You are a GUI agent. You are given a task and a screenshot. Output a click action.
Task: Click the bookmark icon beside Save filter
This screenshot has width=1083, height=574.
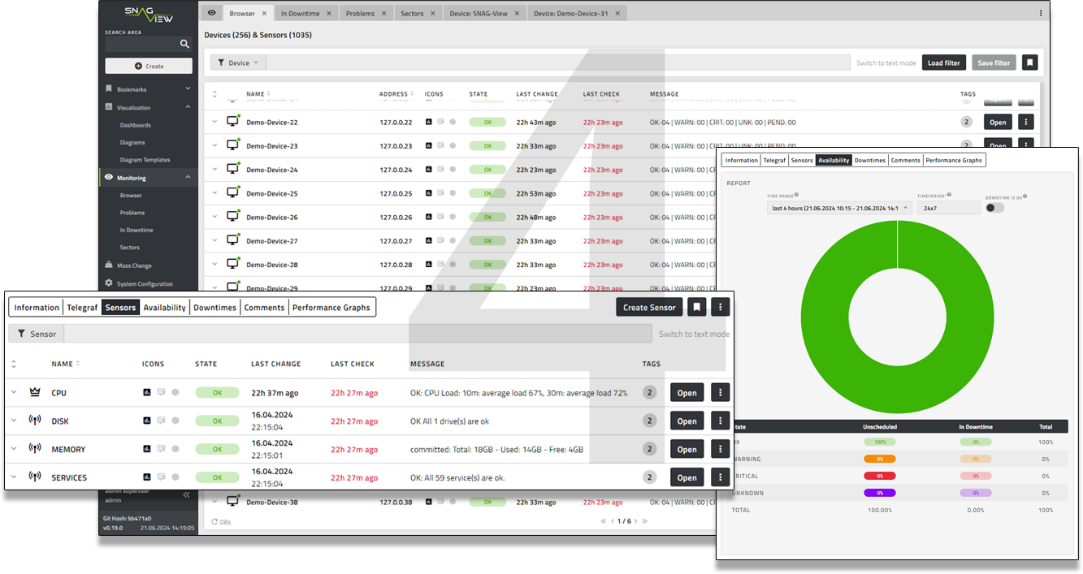click(x=1030, y=63)
